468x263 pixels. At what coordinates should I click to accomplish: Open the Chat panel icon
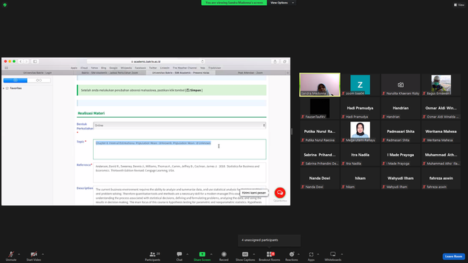(179, 254)
